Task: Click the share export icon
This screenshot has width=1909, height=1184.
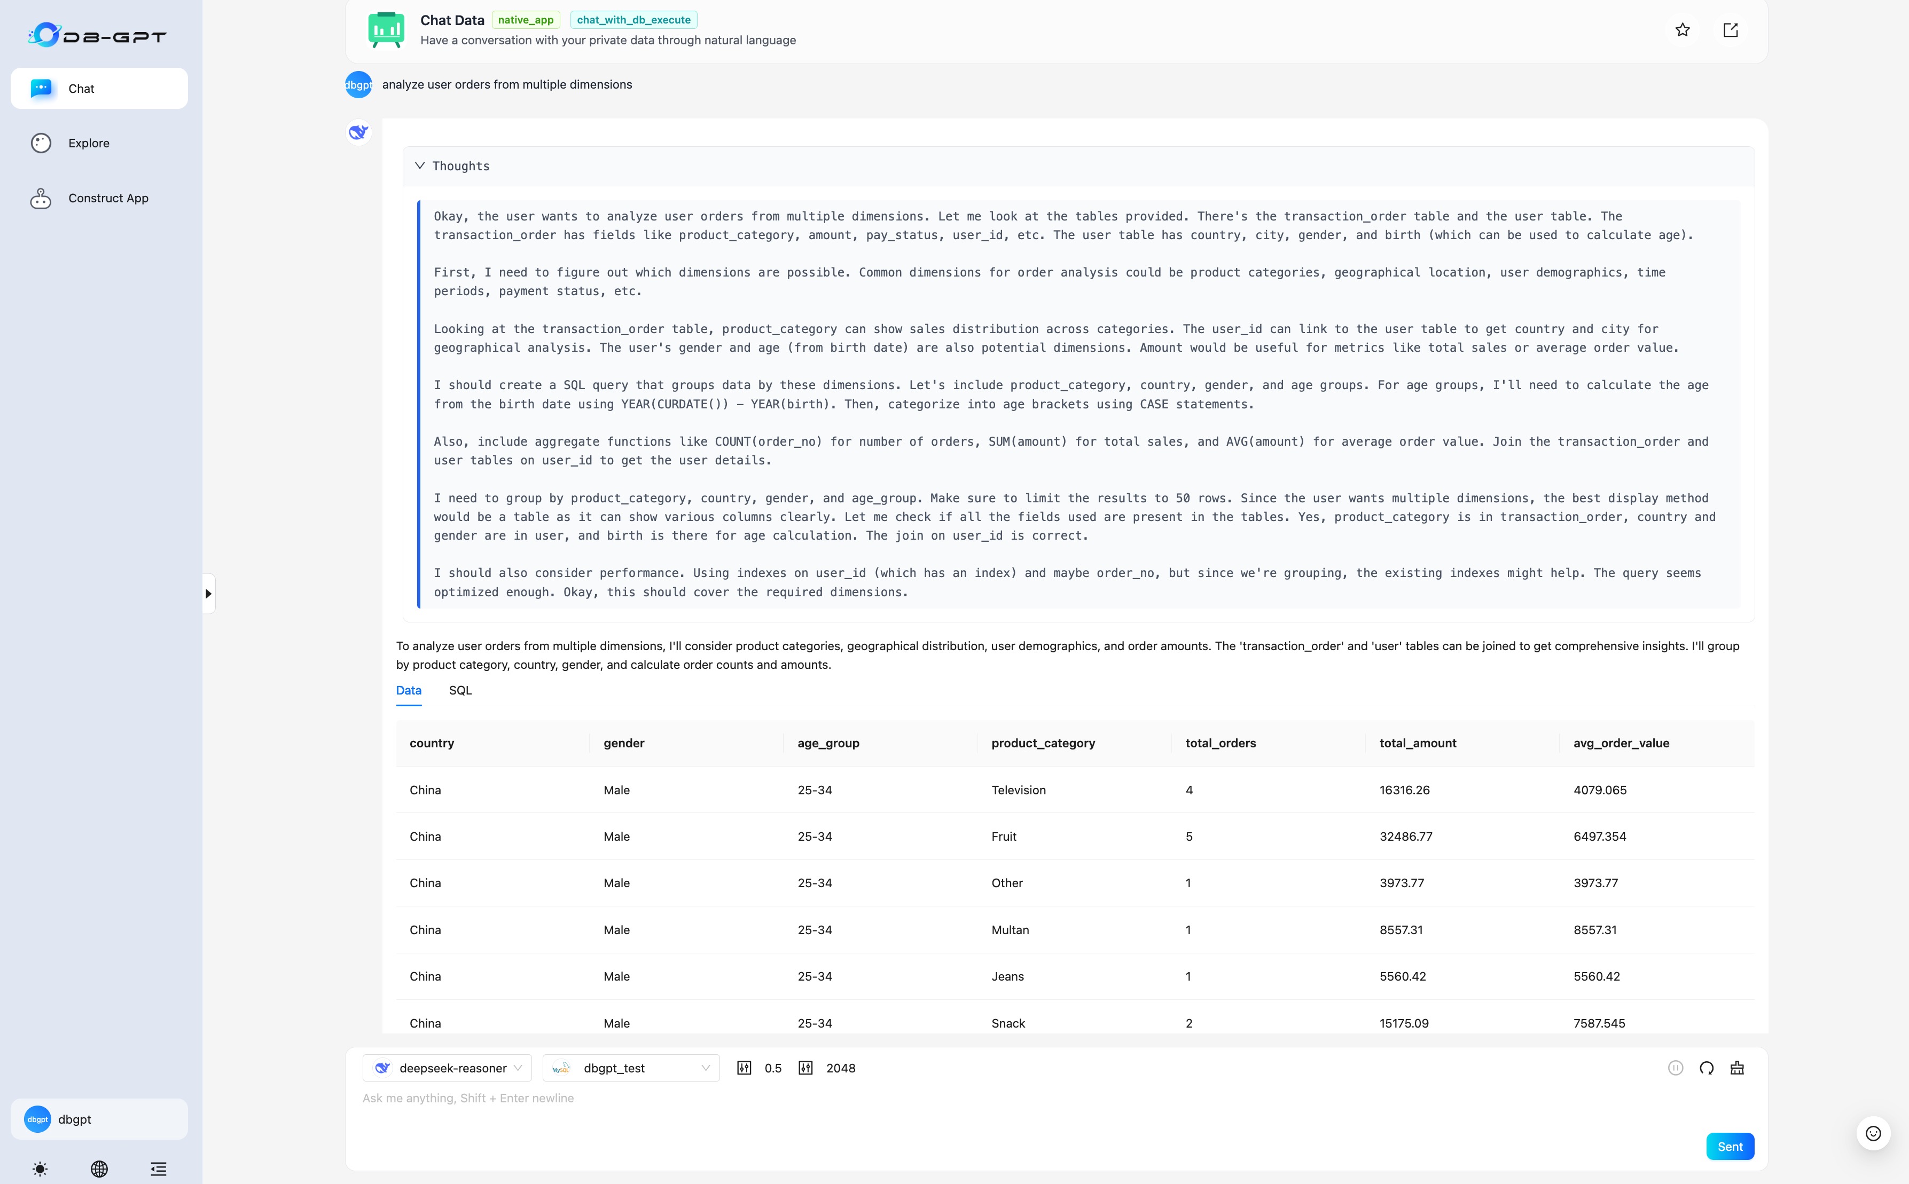Action: pyautogui.click(x=1731, y=30)
